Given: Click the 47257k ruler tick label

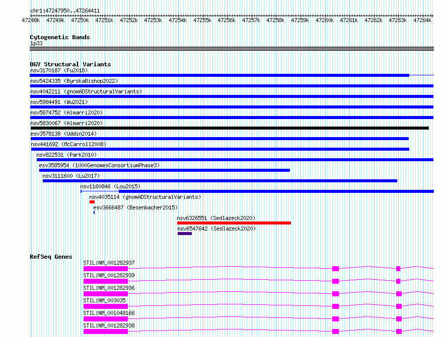Looking at the screenshot, I should click(251, 20).
